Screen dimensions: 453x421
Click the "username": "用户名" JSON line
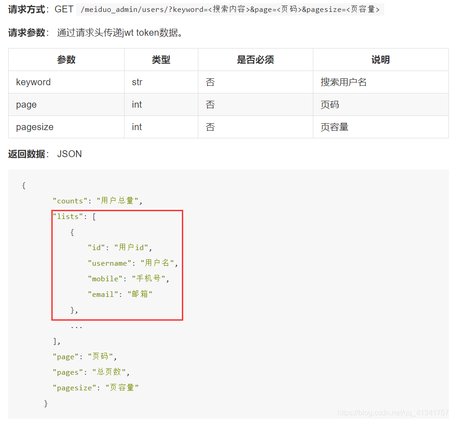[133, 263]
